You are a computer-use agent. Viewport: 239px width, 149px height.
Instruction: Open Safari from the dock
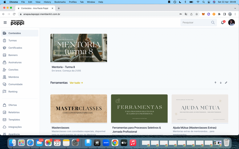tap(30, 143)
